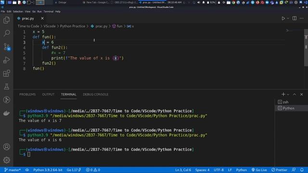
Task: Change encoding via UTF-8
Action: click(218, 170)
